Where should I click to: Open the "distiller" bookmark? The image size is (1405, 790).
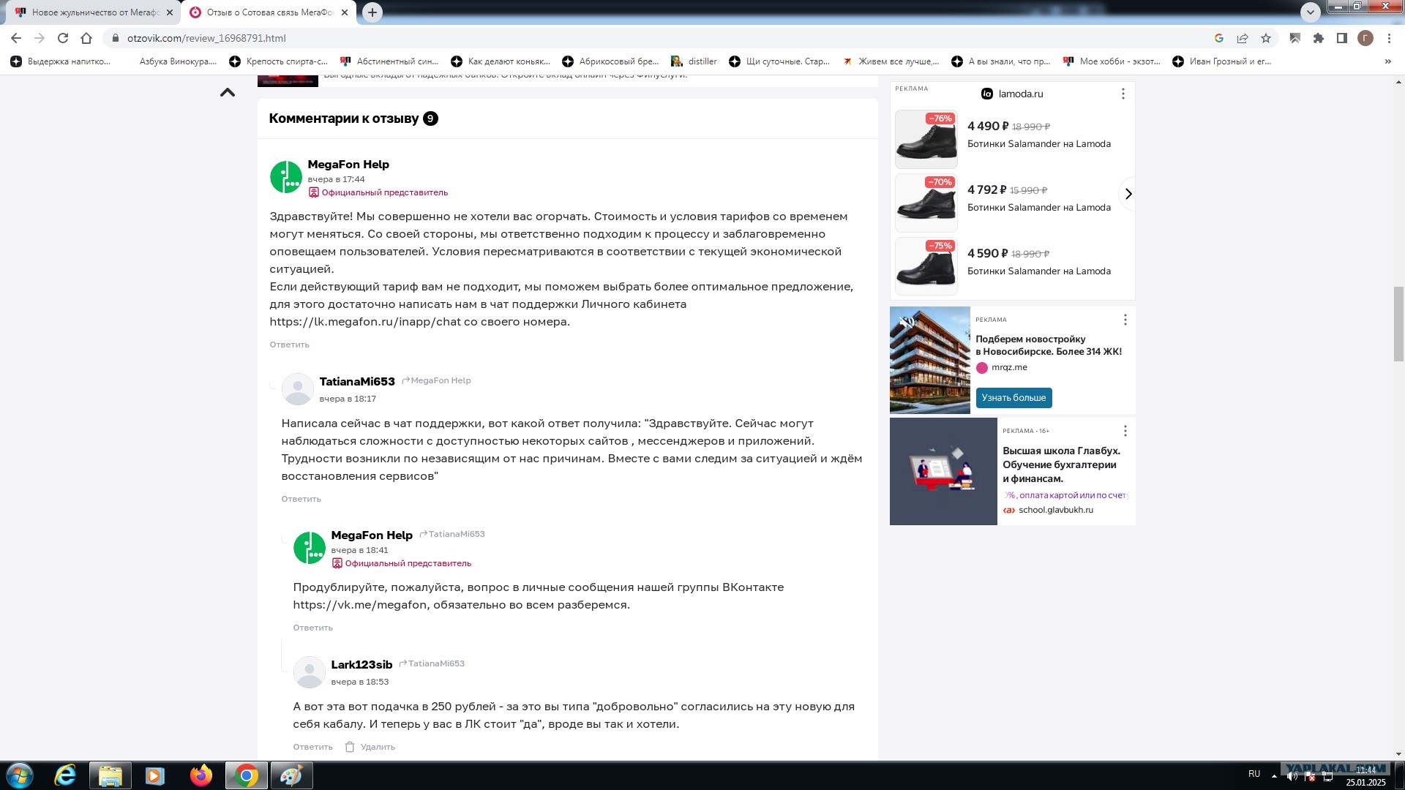(x=694, y=61)
